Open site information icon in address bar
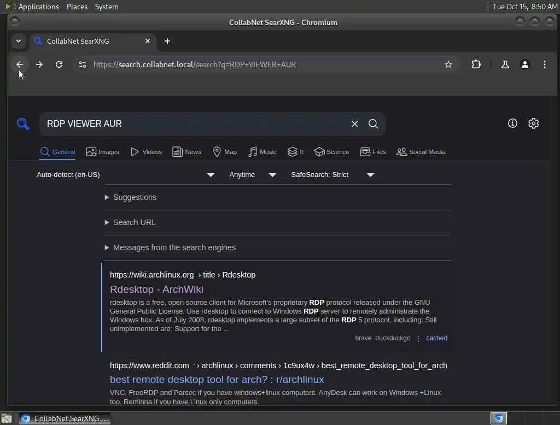This screenshot has height=425, width=560. (83, 64)
